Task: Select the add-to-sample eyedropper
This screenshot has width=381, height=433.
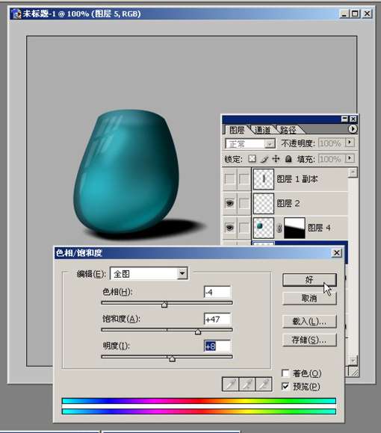Action: [x=247, y=384]
